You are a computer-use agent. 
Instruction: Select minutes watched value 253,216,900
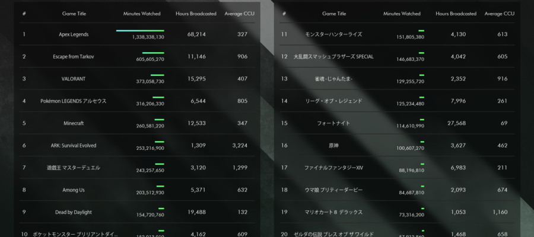[x=150, y=148]
